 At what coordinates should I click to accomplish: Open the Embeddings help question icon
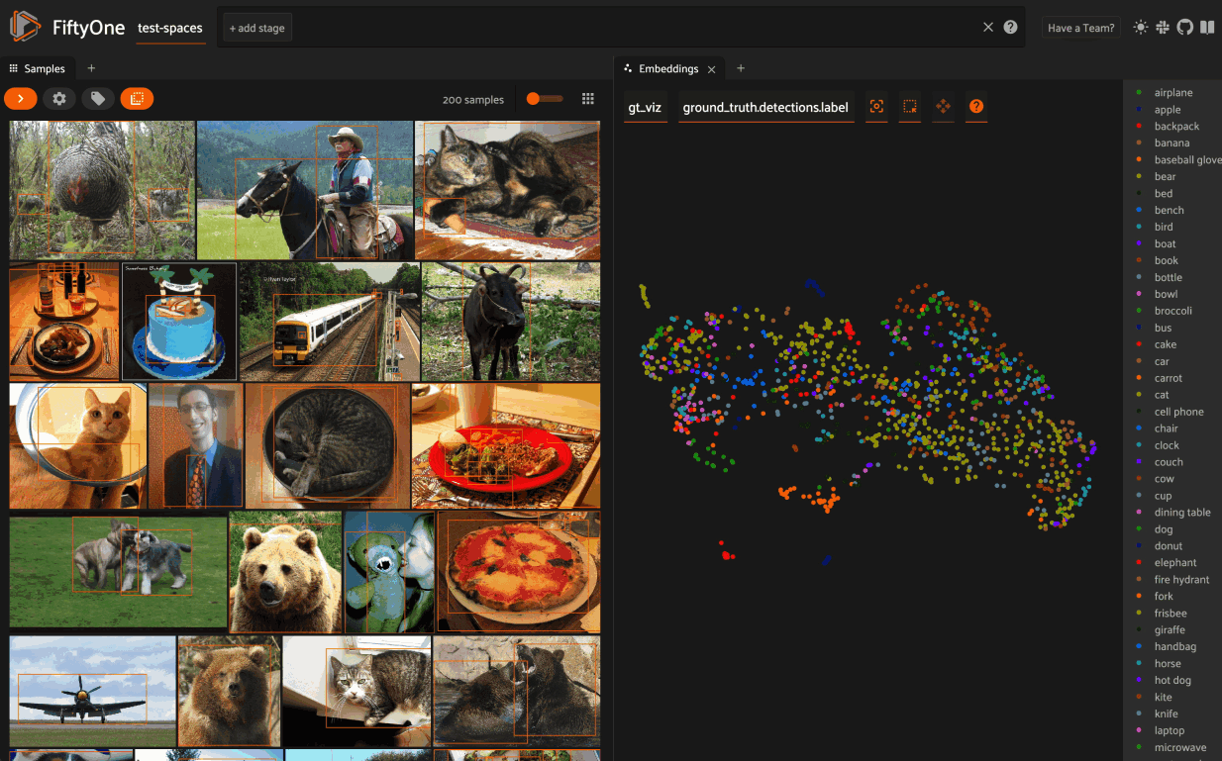[x=976, y=107]
